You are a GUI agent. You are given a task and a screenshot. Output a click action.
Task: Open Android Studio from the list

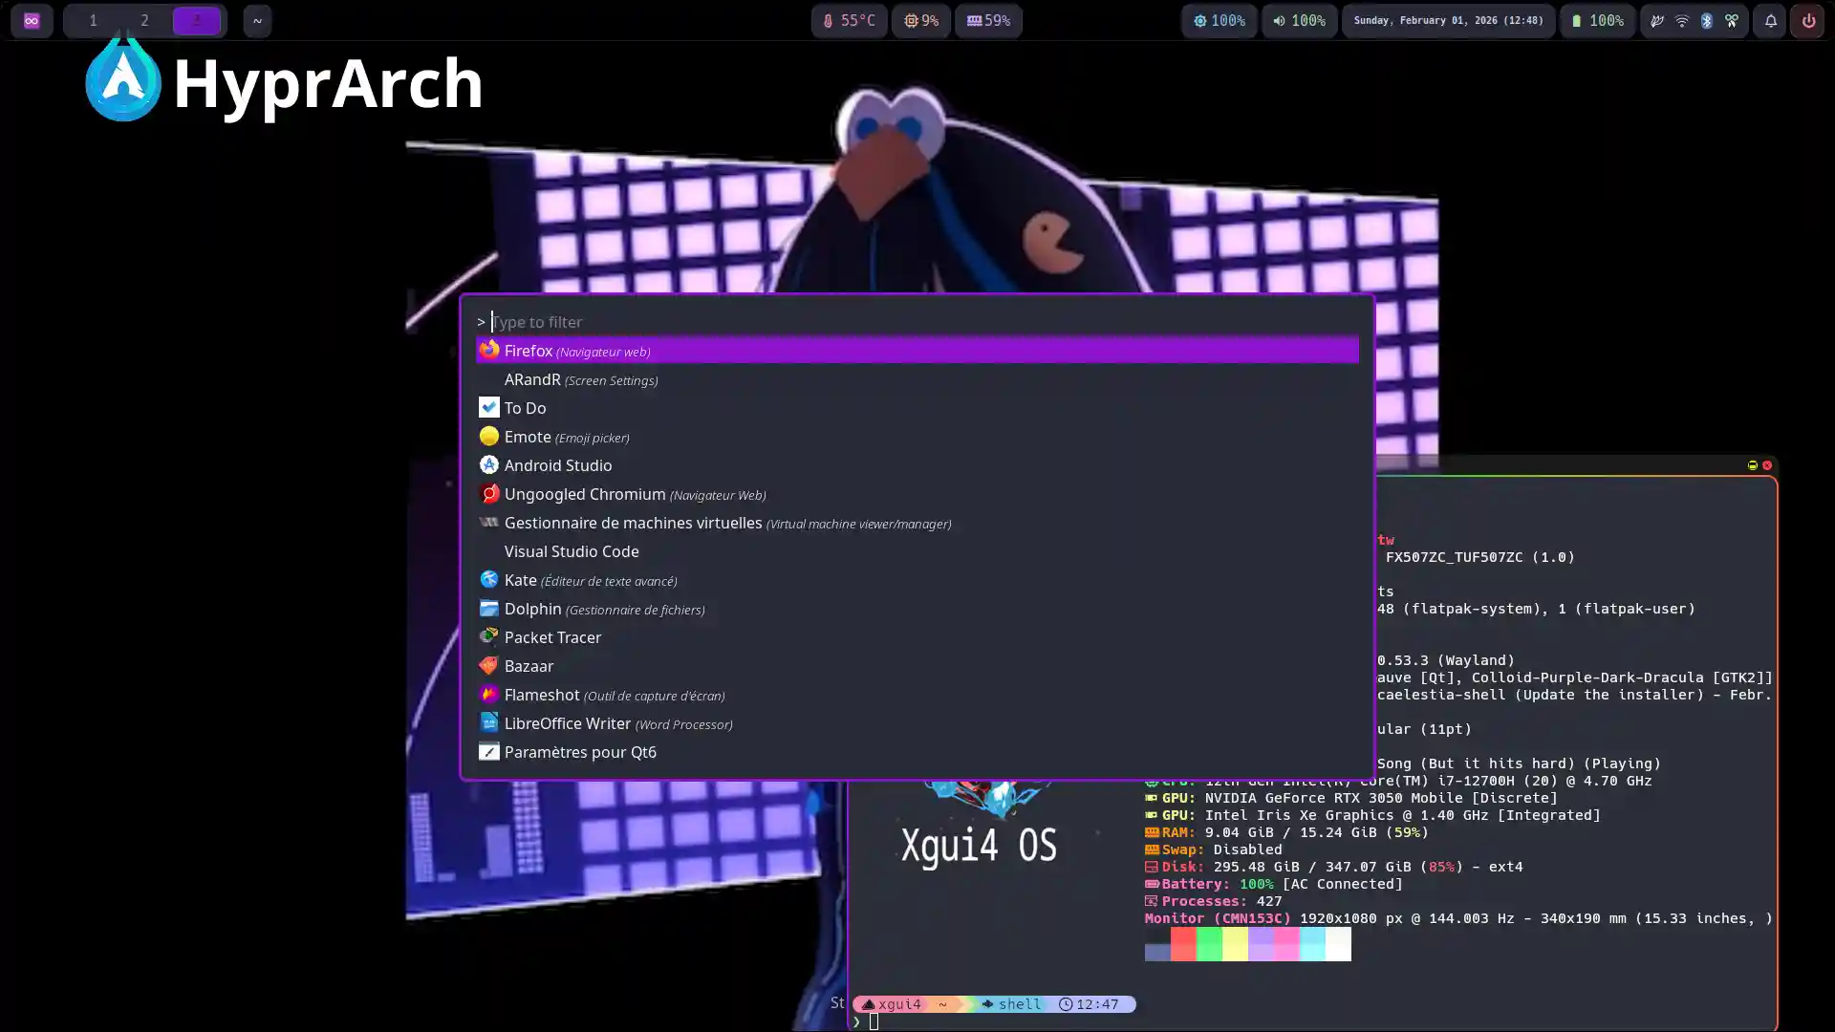point(917,464)
